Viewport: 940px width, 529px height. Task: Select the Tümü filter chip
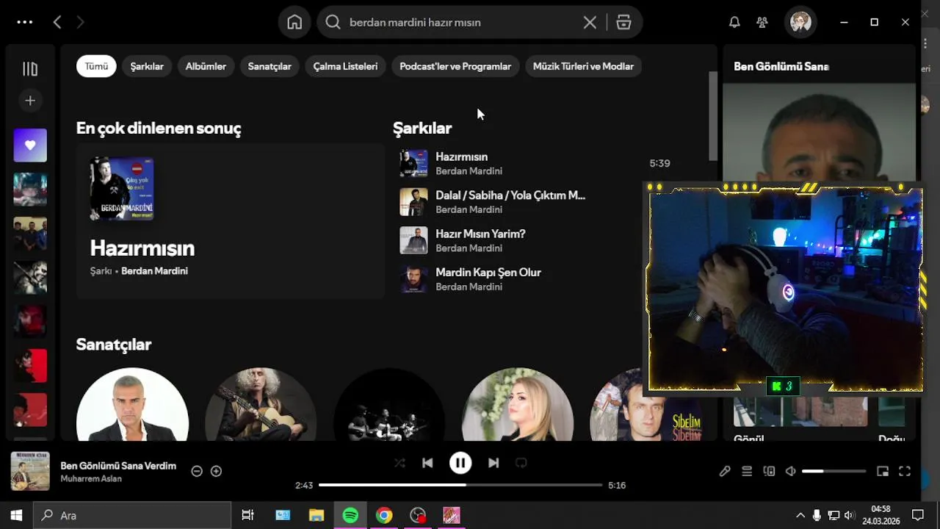[x=96, y=66]
